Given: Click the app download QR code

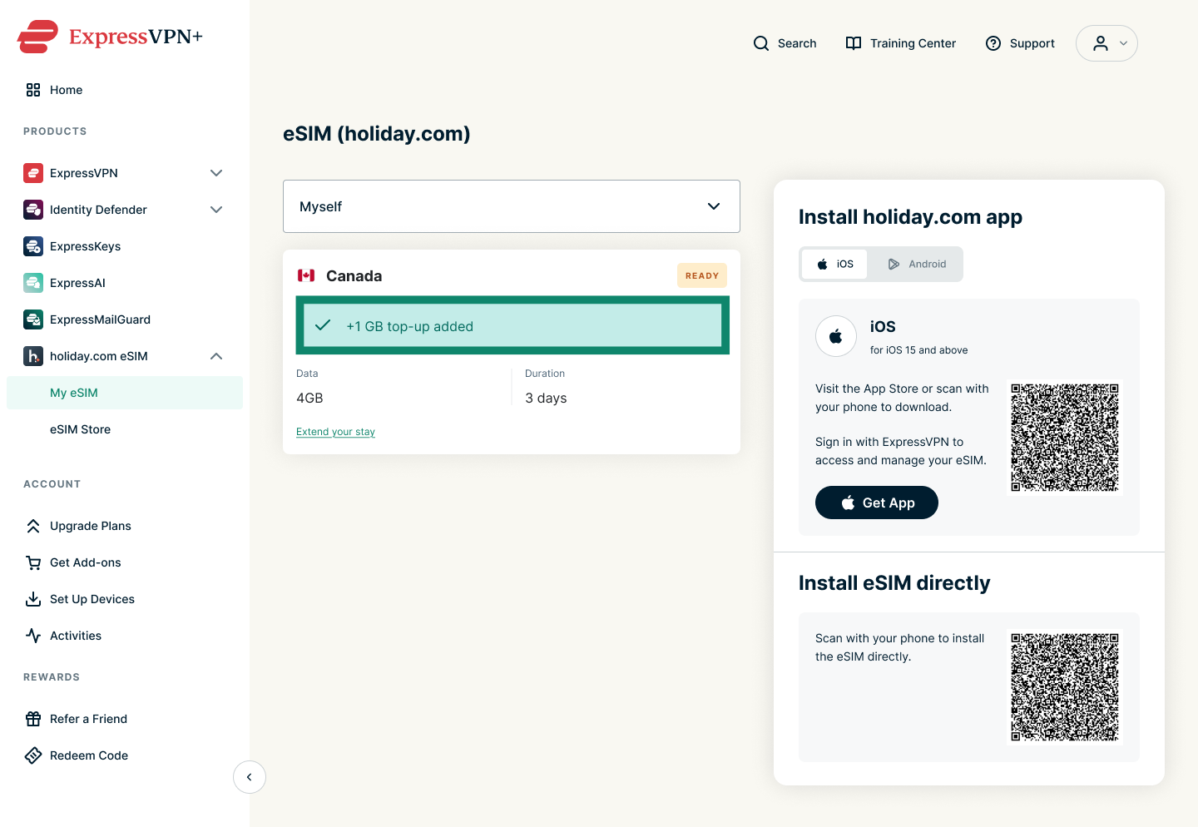Looking at the screenshot, I should tap(1065, 438).
